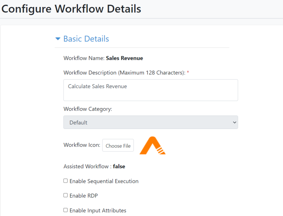
Task: Click Choose File for the Workflow Icon
Action: [118, 145]
